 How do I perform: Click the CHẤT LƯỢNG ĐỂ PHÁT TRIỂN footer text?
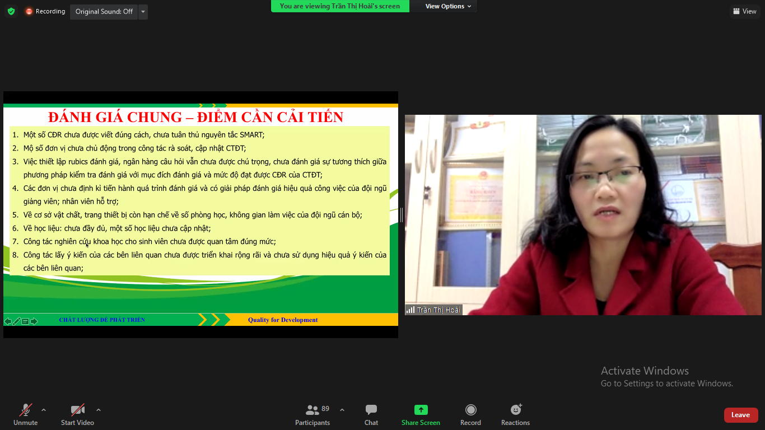point(102,320)
